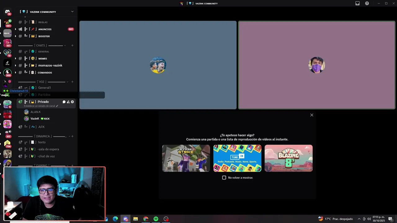The width and height of the screenshot is (397, 223).
Task: Open Discord direct messages home
Action: click(7, 12)
